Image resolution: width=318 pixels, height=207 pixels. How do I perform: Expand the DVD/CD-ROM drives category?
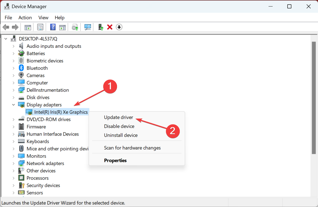[x=14, y=119]
